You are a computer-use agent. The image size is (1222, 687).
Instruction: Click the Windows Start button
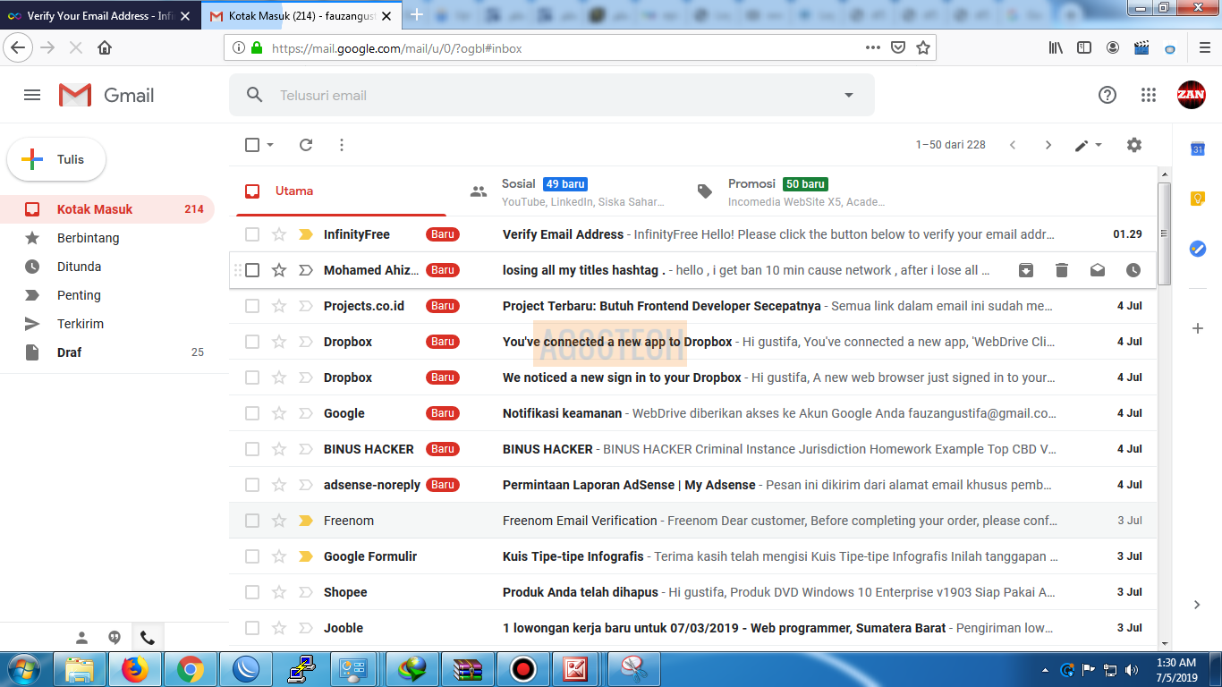point(23,669)
